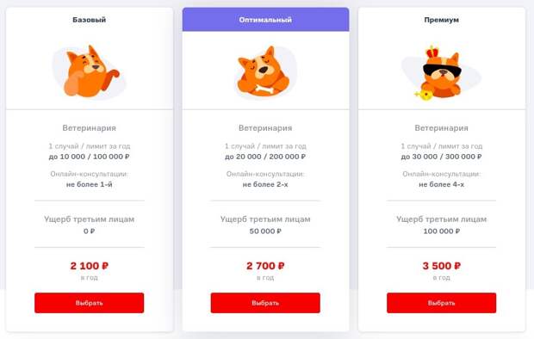This screenshot has height=339, width=534.
Task: Click the 2 700 ₽ yearly price
Action: (x=265, y=266)
